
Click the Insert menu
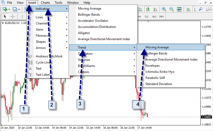tap(32, 3)
